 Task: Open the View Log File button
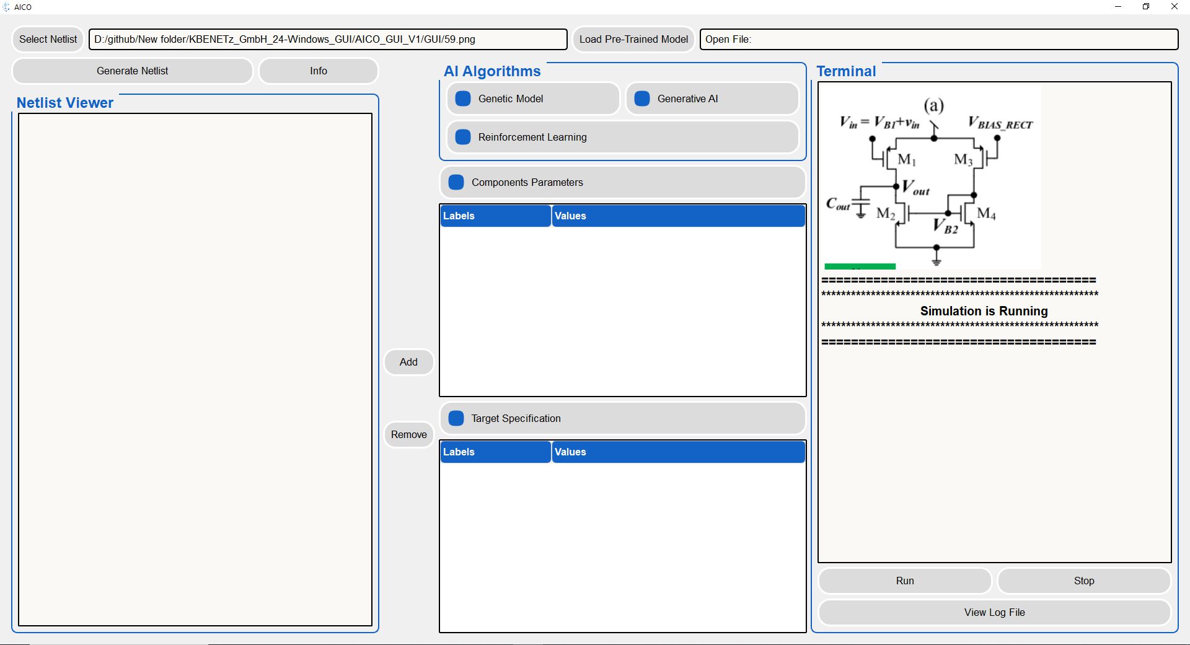(x=994, y=613)
